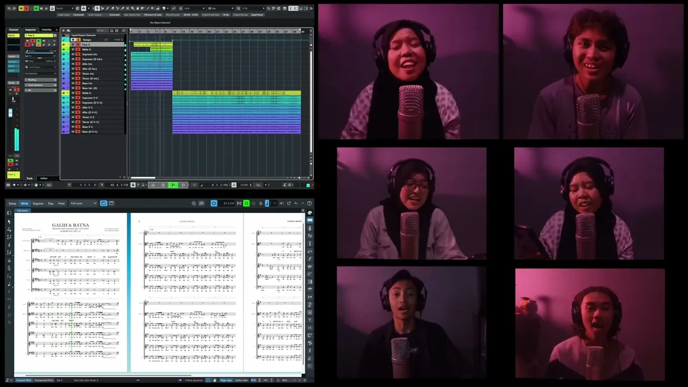Click the Stop button in Cubase transport
The width and height of the screenshot is (688, 387).
163,185
